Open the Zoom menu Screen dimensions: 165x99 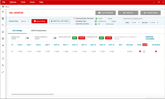point(32,2)
